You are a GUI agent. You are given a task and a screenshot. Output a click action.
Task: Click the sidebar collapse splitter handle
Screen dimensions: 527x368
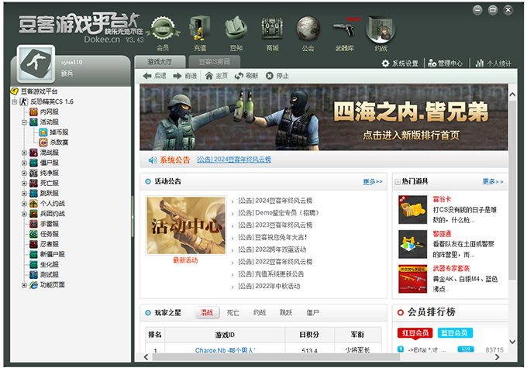pyautogui.click(x=133, y=218)
